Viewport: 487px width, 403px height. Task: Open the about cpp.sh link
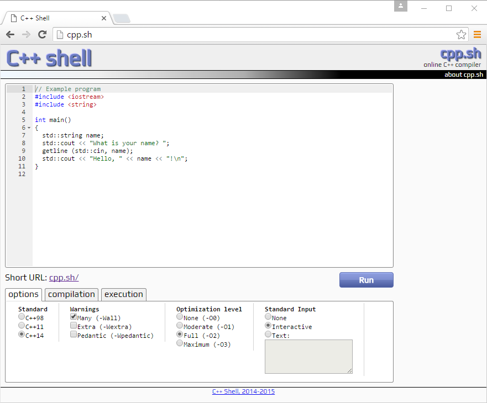click(x=463, y=75)
